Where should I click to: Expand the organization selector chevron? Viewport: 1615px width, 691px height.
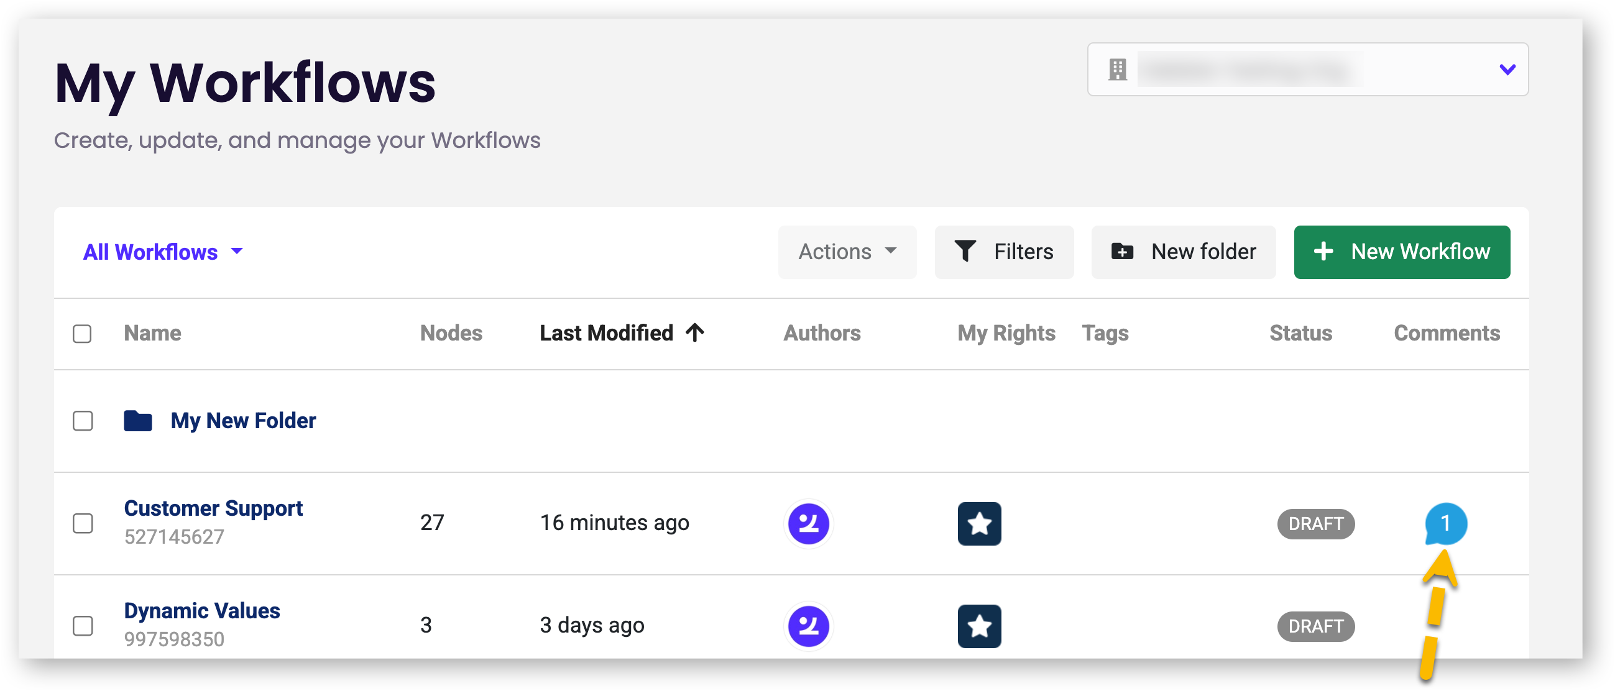(x=1507, y=70)
